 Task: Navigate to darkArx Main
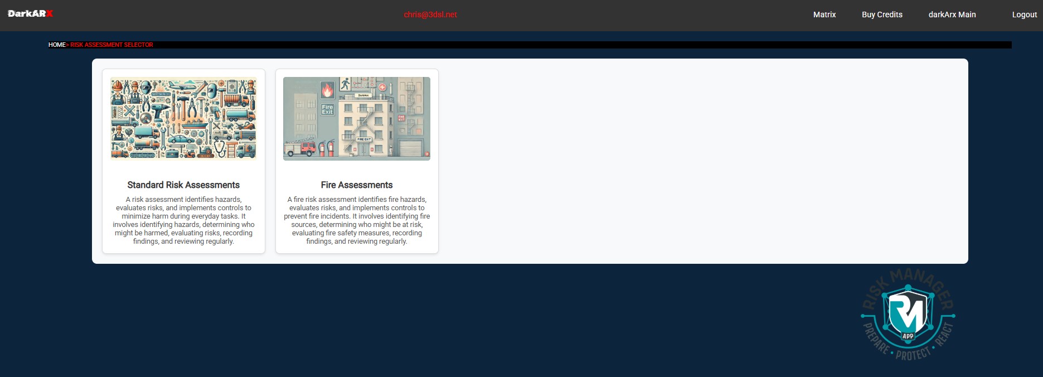pos(952,14)
